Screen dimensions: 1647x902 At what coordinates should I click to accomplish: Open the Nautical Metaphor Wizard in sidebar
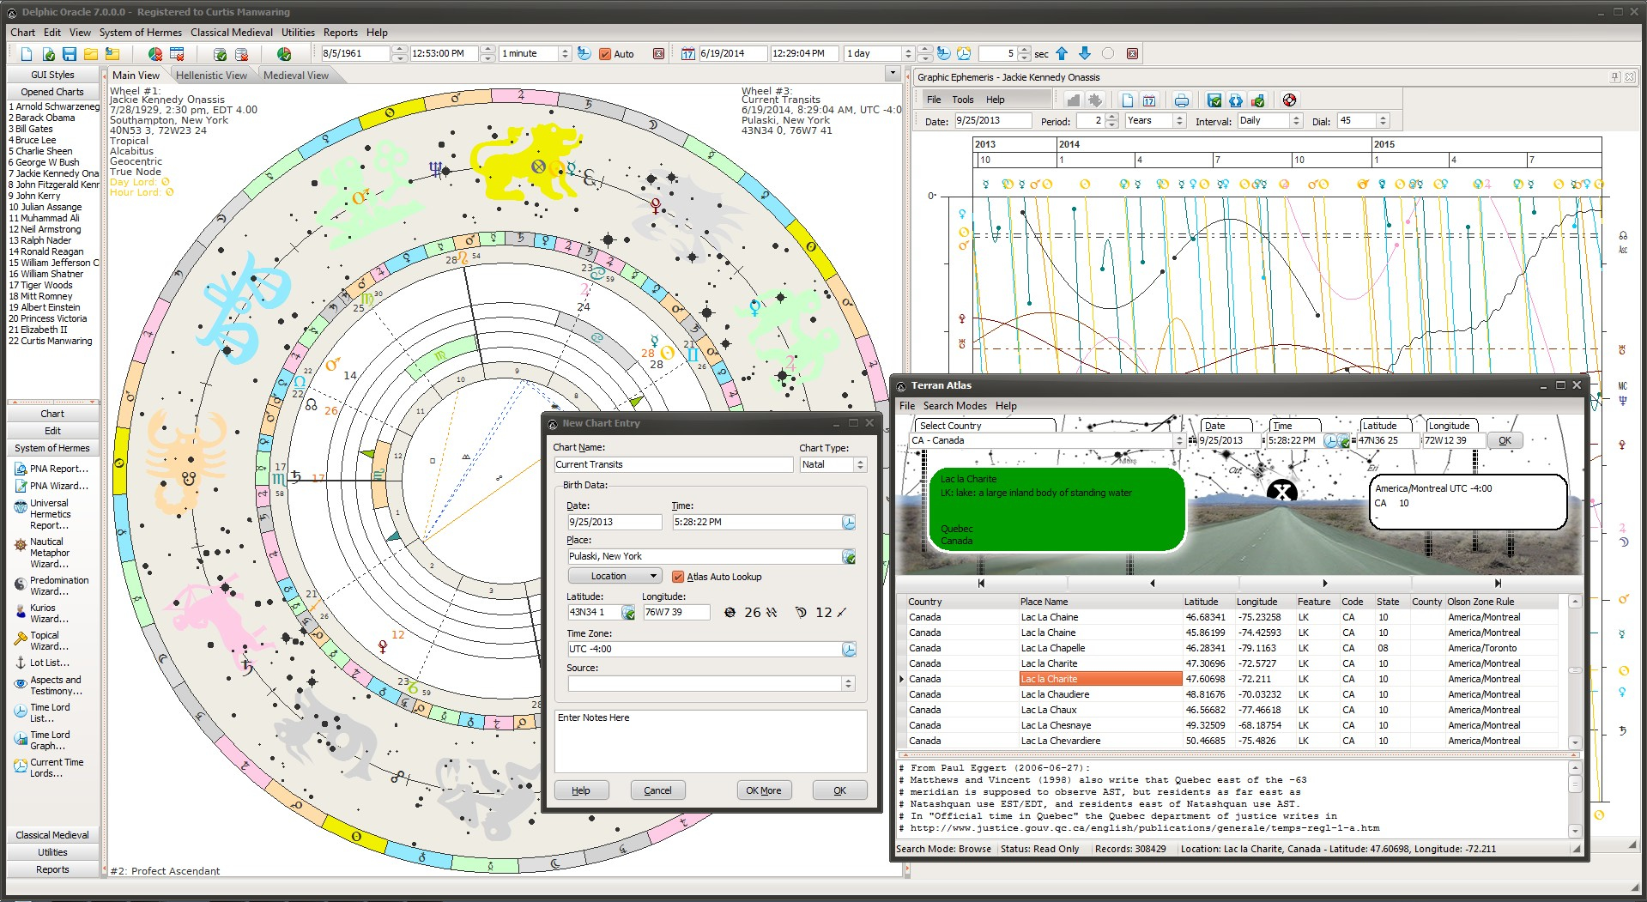point(51,553)
